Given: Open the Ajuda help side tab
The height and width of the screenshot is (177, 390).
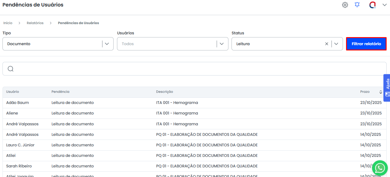Looking at the screenshot, I should (x=387, y=88).
